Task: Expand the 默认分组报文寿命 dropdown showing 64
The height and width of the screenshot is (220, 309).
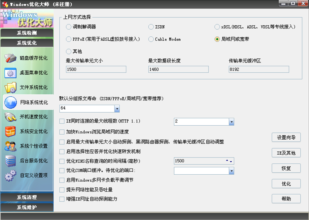Action: 117,109
